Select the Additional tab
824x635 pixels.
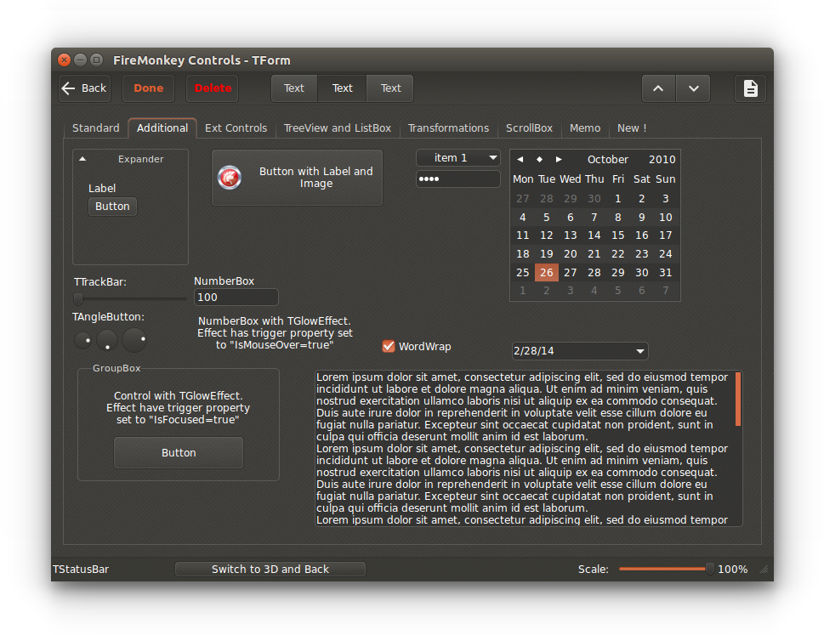[x=162, y=128]
